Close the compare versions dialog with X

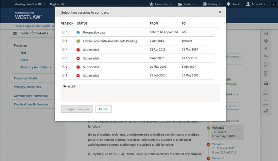point(220,12)
